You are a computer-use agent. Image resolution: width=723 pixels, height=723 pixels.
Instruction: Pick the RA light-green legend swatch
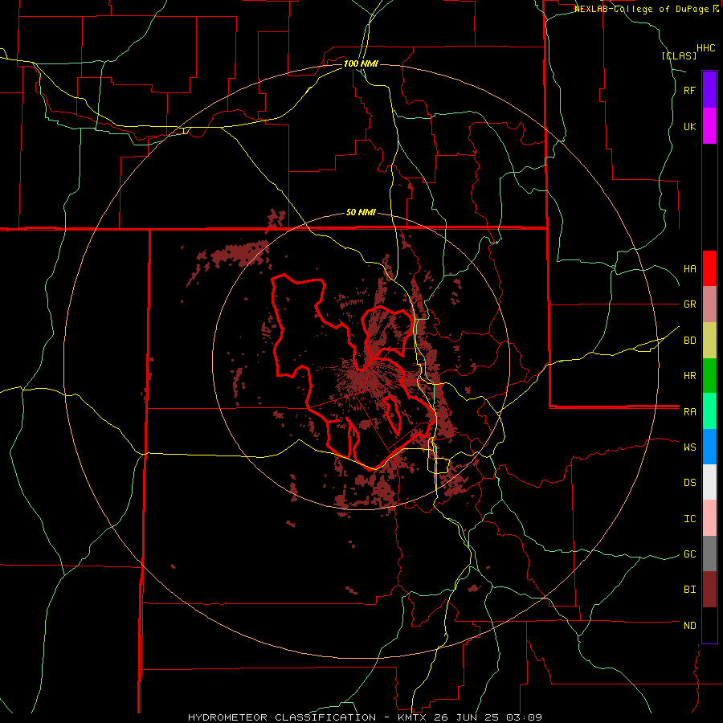tap(709, 411)
